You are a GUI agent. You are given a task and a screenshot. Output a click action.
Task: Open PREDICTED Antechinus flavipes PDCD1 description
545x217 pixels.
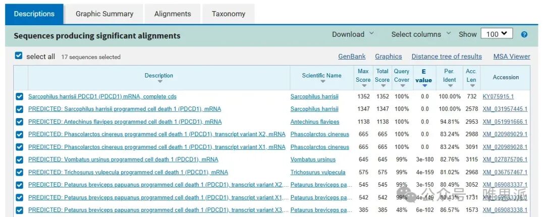click(125, 122)
